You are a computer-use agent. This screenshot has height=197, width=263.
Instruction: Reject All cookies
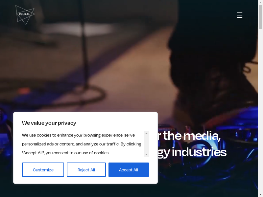[x=86, y=170]
